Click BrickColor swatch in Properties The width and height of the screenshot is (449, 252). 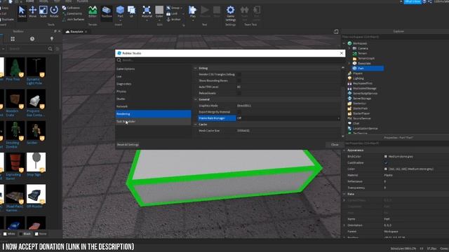pos(385,157)
